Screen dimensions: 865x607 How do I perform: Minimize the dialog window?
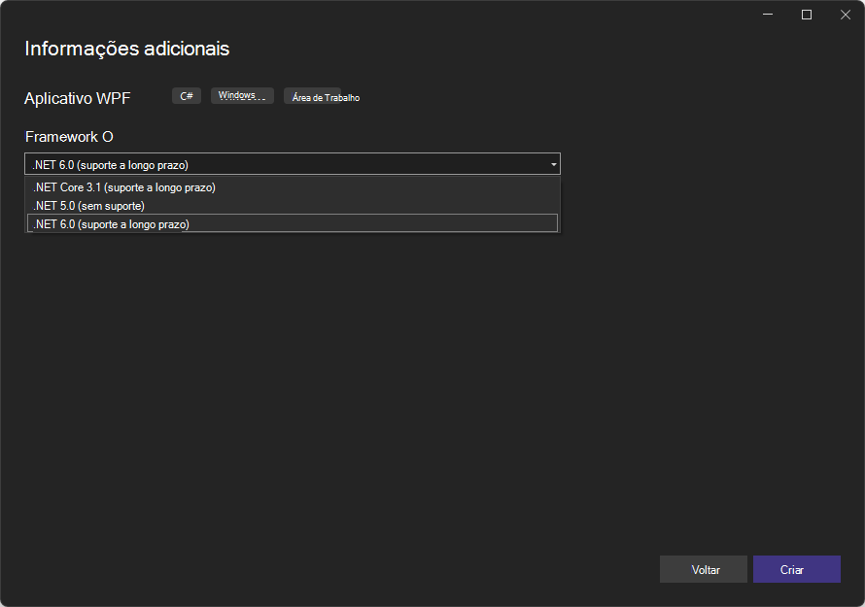769,15
